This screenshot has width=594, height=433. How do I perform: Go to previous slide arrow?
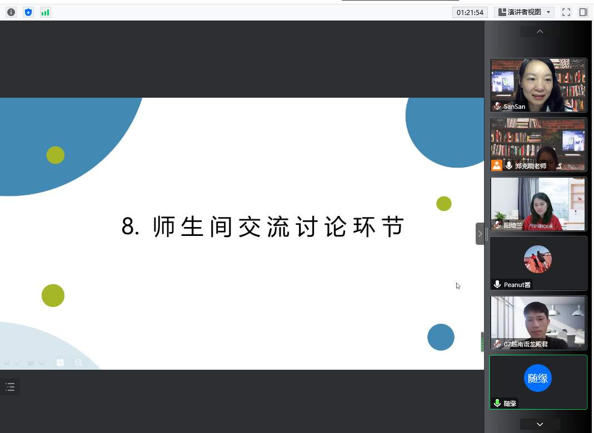(7, 363)
